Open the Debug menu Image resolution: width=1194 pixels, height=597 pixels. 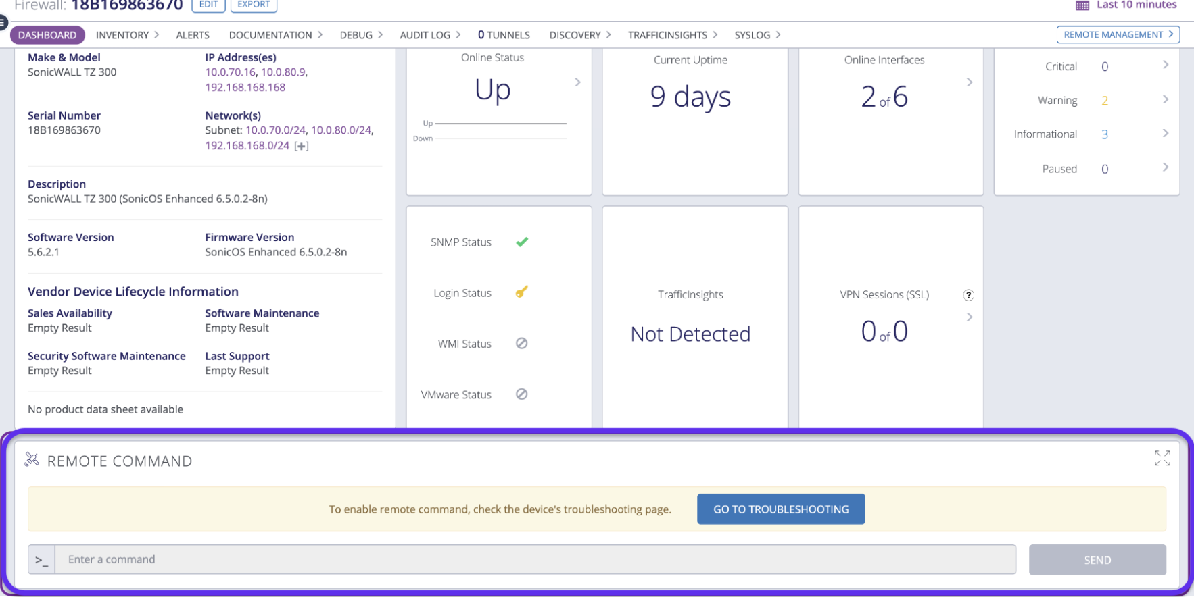tap(361, 35)
